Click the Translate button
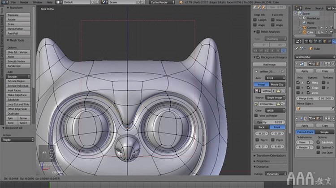 point(18,15)
